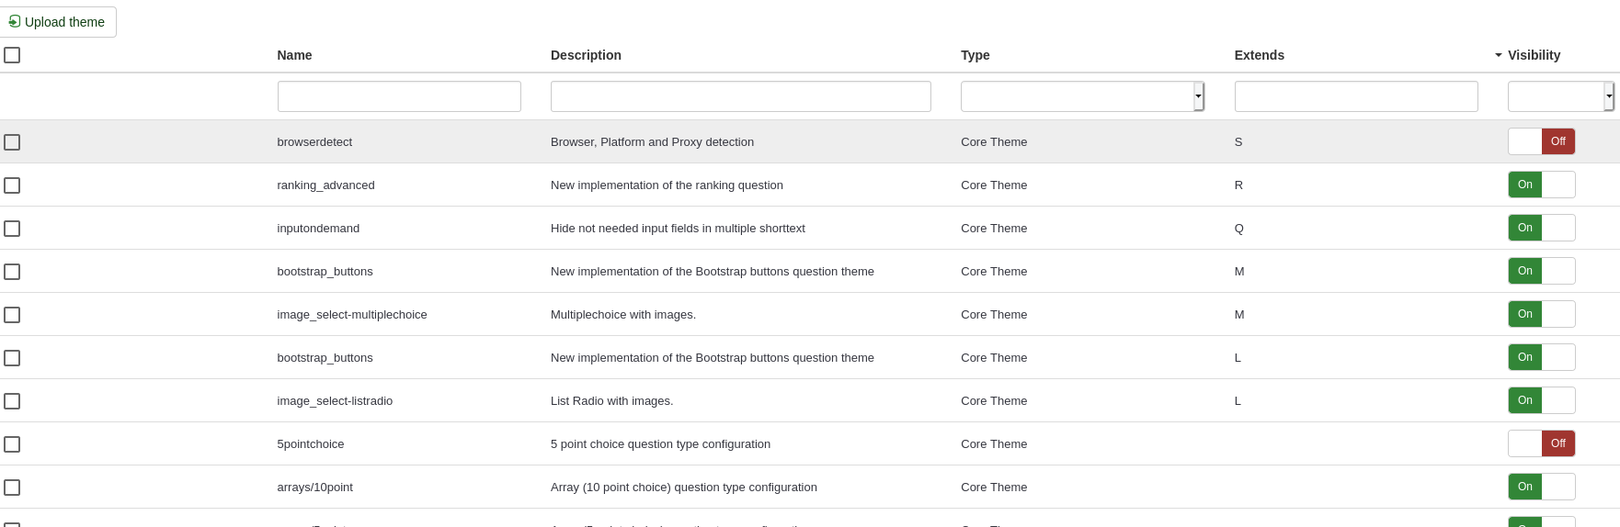Click the Extends column header
Image resolution: width=1620 pixels, height=527 pixels.
[x=1259, y=55]
